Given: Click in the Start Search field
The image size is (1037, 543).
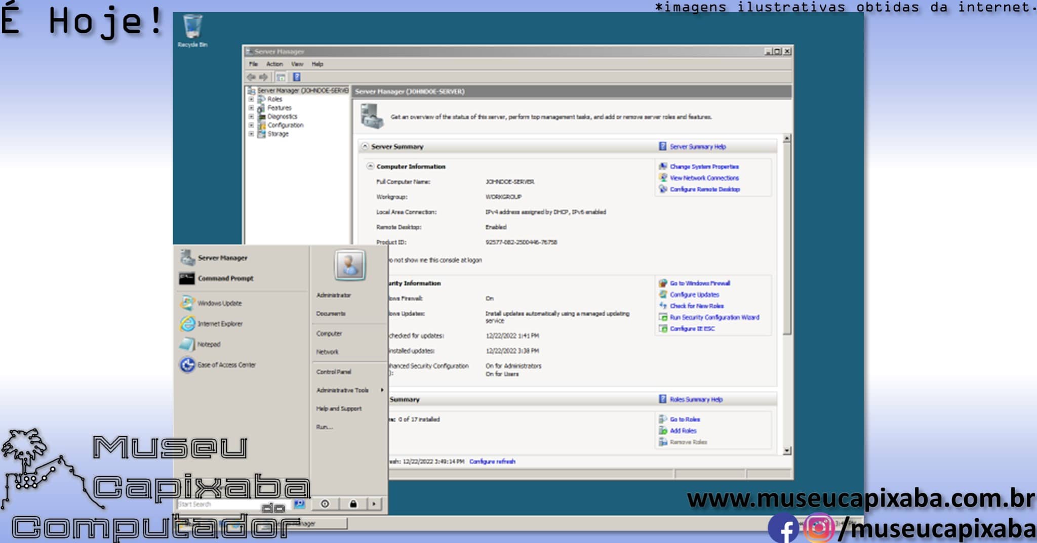Looking at the screenshot, I should (234, 504).
